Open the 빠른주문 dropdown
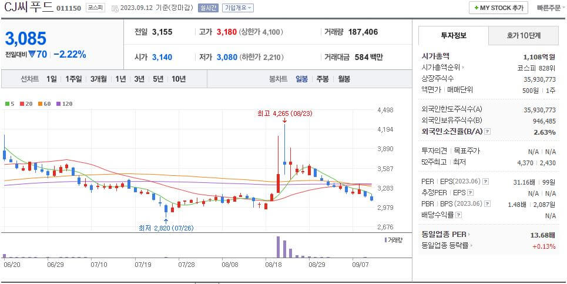The height and width of the screenshot is (284, 567). tap(551, 8)
